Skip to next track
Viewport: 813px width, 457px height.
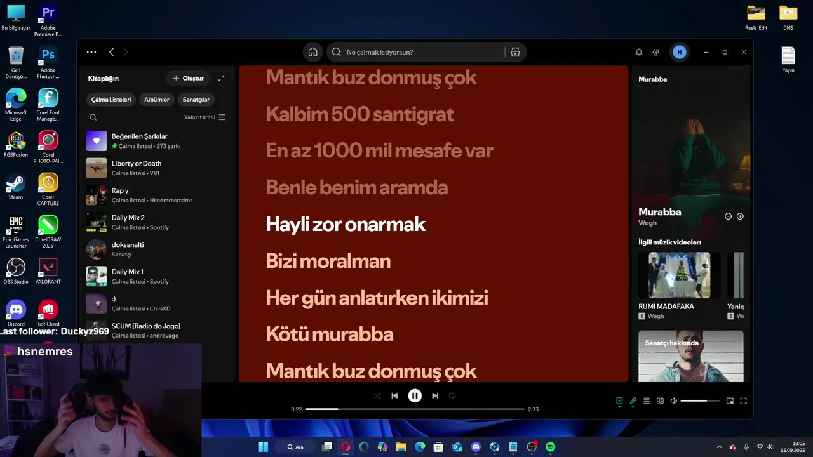pyautogui.click(x=435, y=395)
